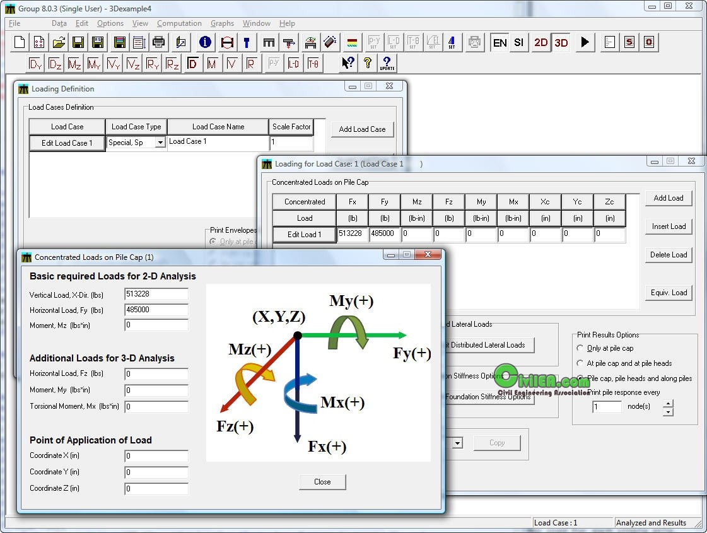The image size is (707, 533).
Task: Click the New file toolbar icon
Action: point(20,42)
